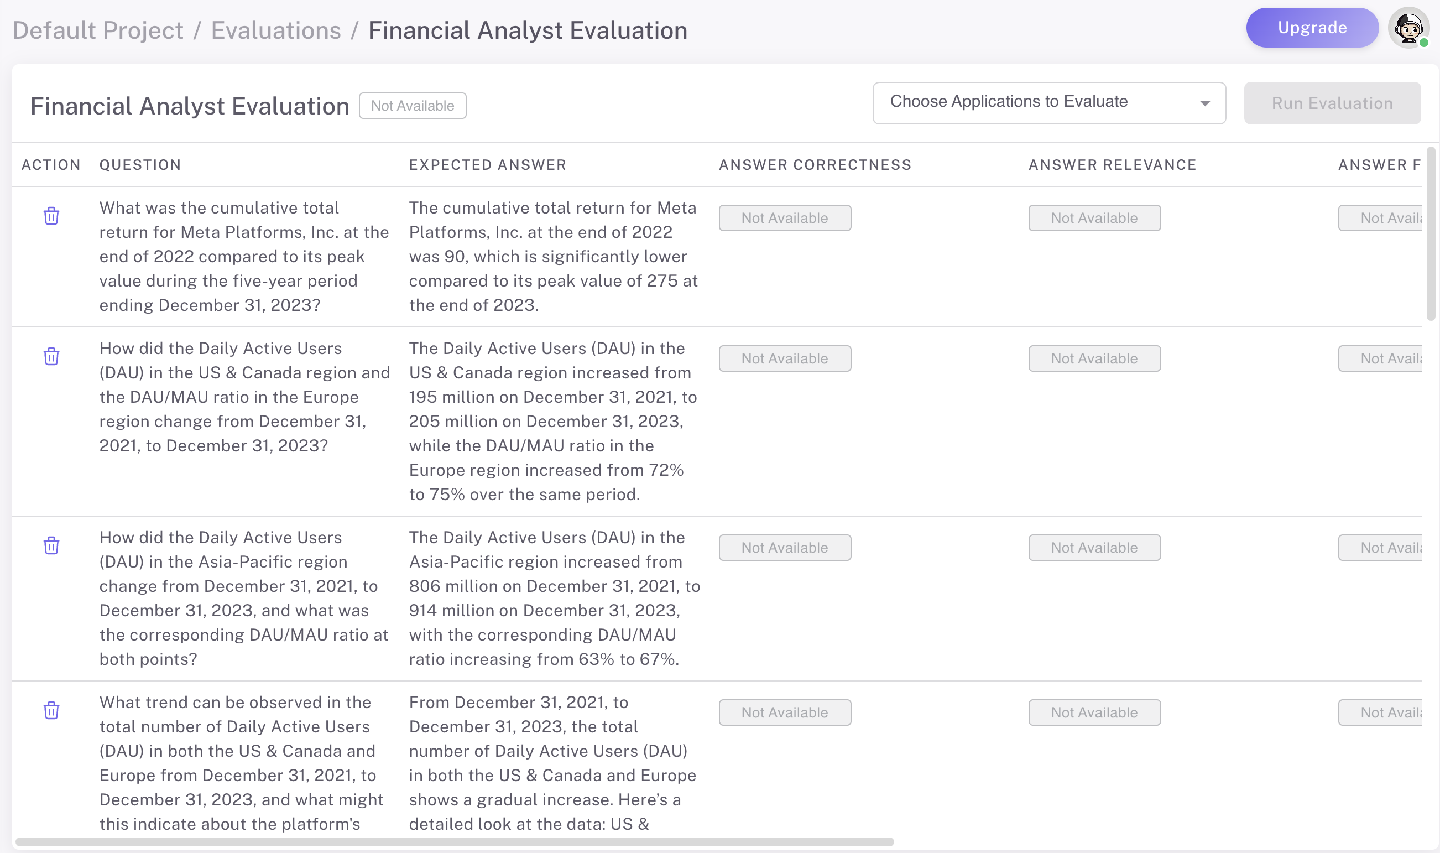The height and width of the screenshot is (853, 1440).
Task: Delete the Asia-Pacific DAU question row
Action: tap(51, 545)
